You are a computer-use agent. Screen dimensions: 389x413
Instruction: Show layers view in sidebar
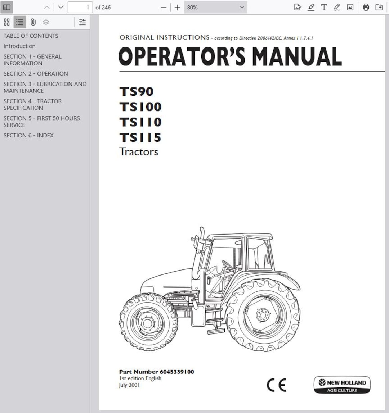(x=46, y=22)
